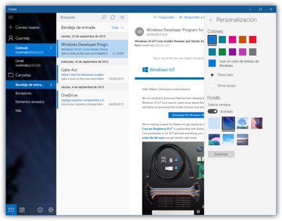The width and height of the screenshot is (282, 221).
Task: Open the Bandeja de entrada folder
Action: pos(31,85)
